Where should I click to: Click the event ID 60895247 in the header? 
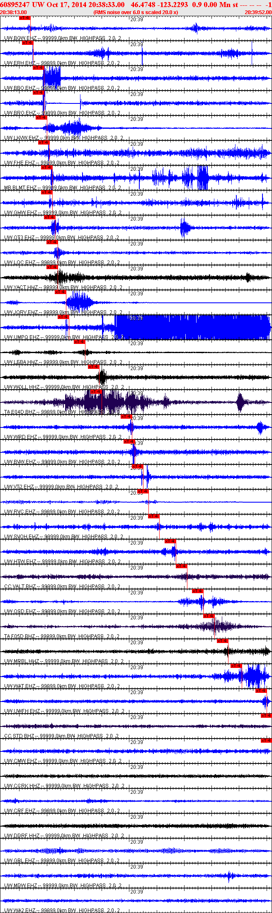[x=15, y=5]
